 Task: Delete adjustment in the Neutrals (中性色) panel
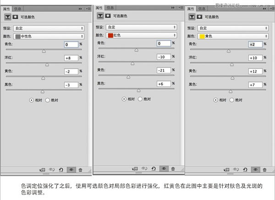click(80, 170)
